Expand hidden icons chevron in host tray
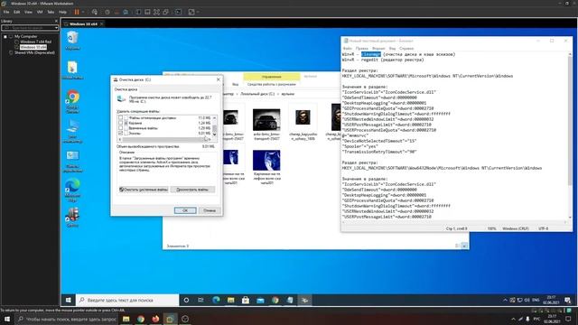Viewport: 578px width, 325px height. (x=513, y=319)
